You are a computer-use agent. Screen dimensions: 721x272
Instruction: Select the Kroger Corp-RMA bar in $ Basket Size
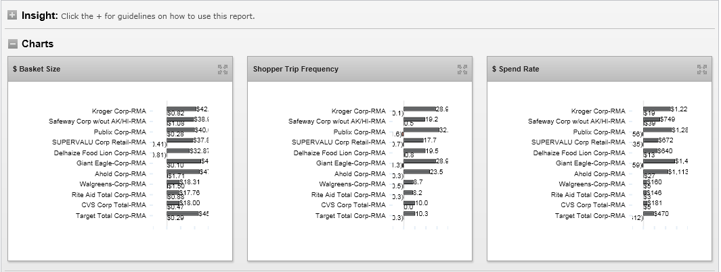coord(181,109)
